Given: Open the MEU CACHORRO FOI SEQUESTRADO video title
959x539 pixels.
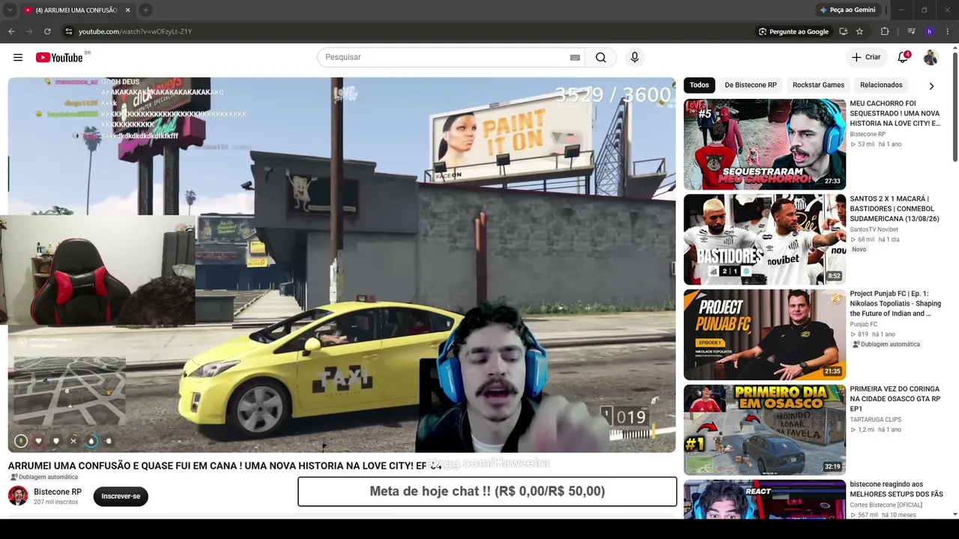Looking at the screenshot, I should [895, 113].
